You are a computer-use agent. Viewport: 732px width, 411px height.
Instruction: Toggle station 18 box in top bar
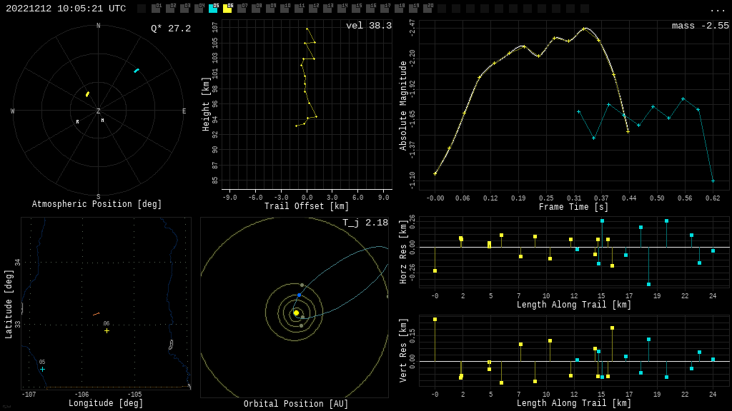pyautogui.click(x=399, y=9)
